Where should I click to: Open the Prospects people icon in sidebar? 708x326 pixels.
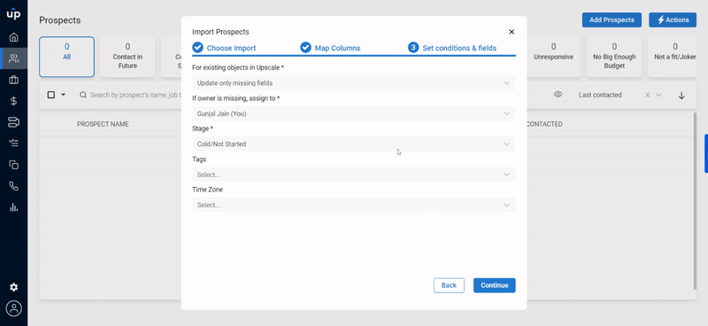click(x=13, y=58)
